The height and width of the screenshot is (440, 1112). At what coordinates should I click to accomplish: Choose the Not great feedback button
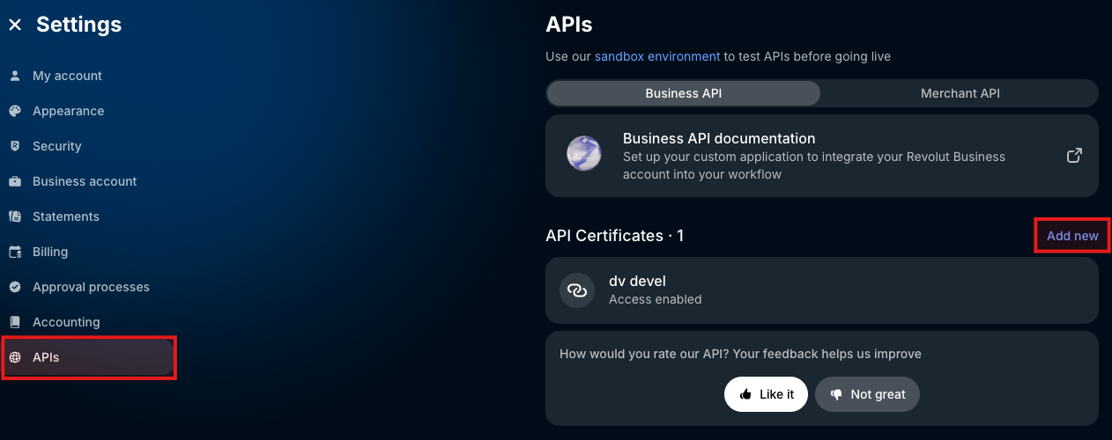(x=867, y=394)
